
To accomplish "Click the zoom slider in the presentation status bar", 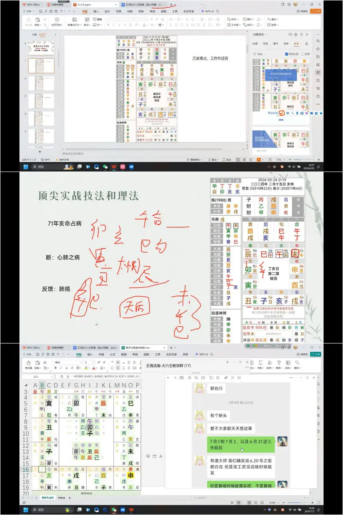I will pos(302,160).
